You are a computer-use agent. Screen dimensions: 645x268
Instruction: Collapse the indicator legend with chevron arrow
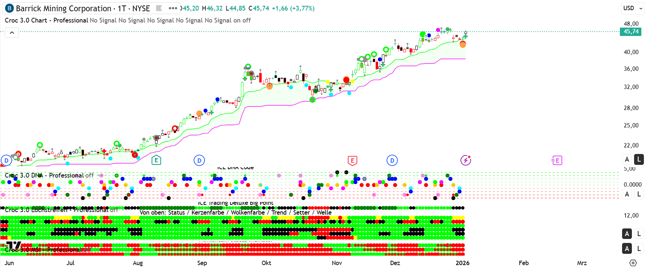coord(12,33)
